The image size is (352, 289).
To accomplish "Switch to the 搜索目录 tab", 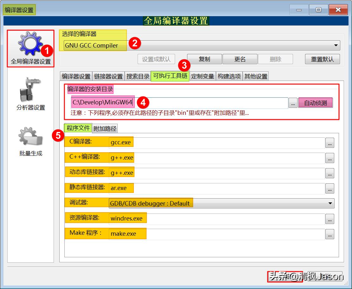I will [138, 76].
